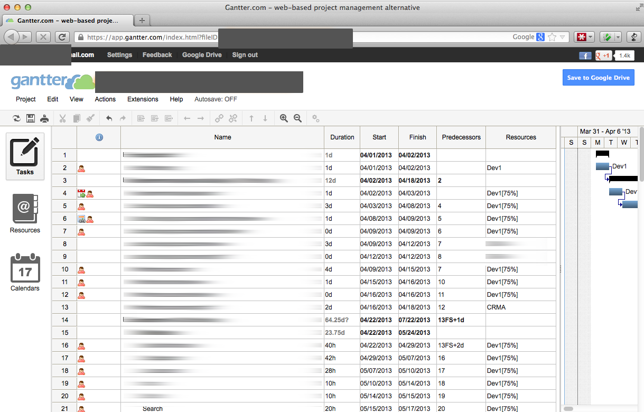Click the calendar constraint icon in row 4
The height and width of the screenshot is (412, 644).
pyautogui.click(x=81, y=193)
